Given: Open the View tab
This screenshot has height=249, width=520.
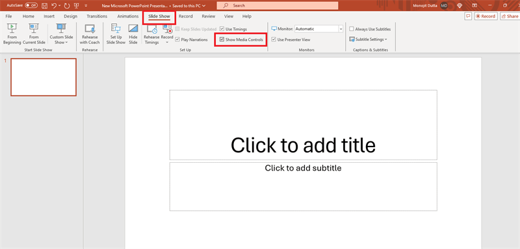Looking at the screenshot, I should pos(229,16).
